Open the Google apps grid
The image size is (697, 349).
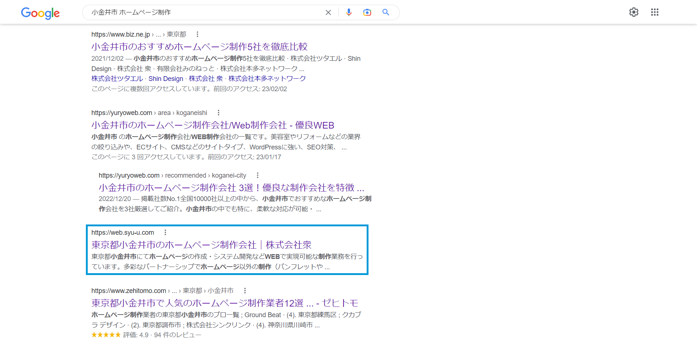[654, 12]
